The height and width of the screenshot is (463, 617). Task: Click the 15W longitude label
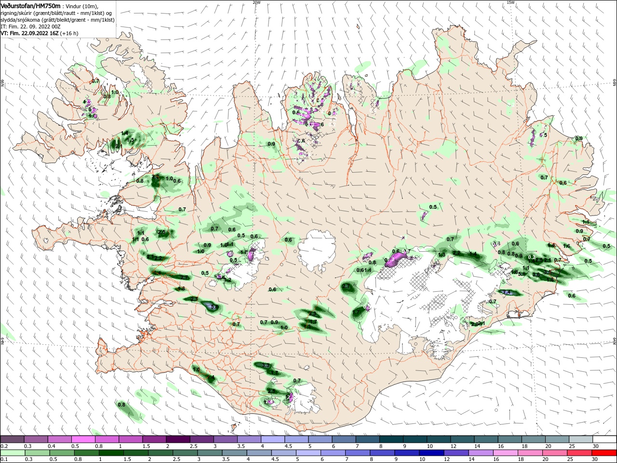[510, 2]
